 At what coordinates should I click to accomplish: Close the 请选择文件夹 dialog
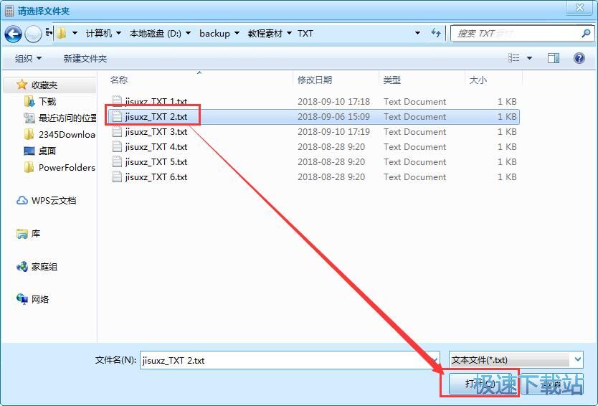pos(579,8)
